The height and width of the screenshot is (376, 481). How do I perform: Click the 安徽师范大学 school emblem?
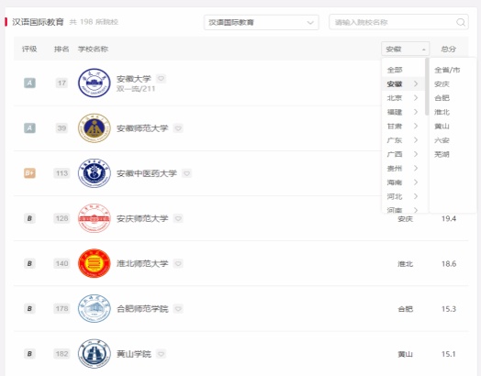click(x=95, y=127)
